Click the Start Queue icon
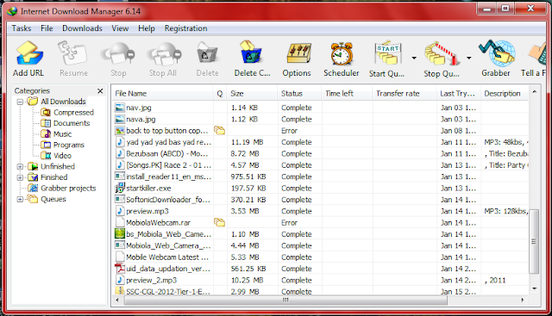Image resolution: width=552 pixels, height=316 pixels. 387,53
